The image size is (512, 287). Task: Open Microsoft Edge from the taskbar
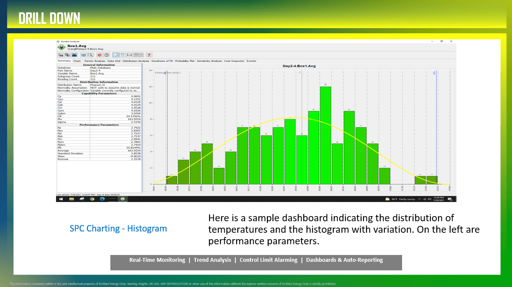point(102,199)
